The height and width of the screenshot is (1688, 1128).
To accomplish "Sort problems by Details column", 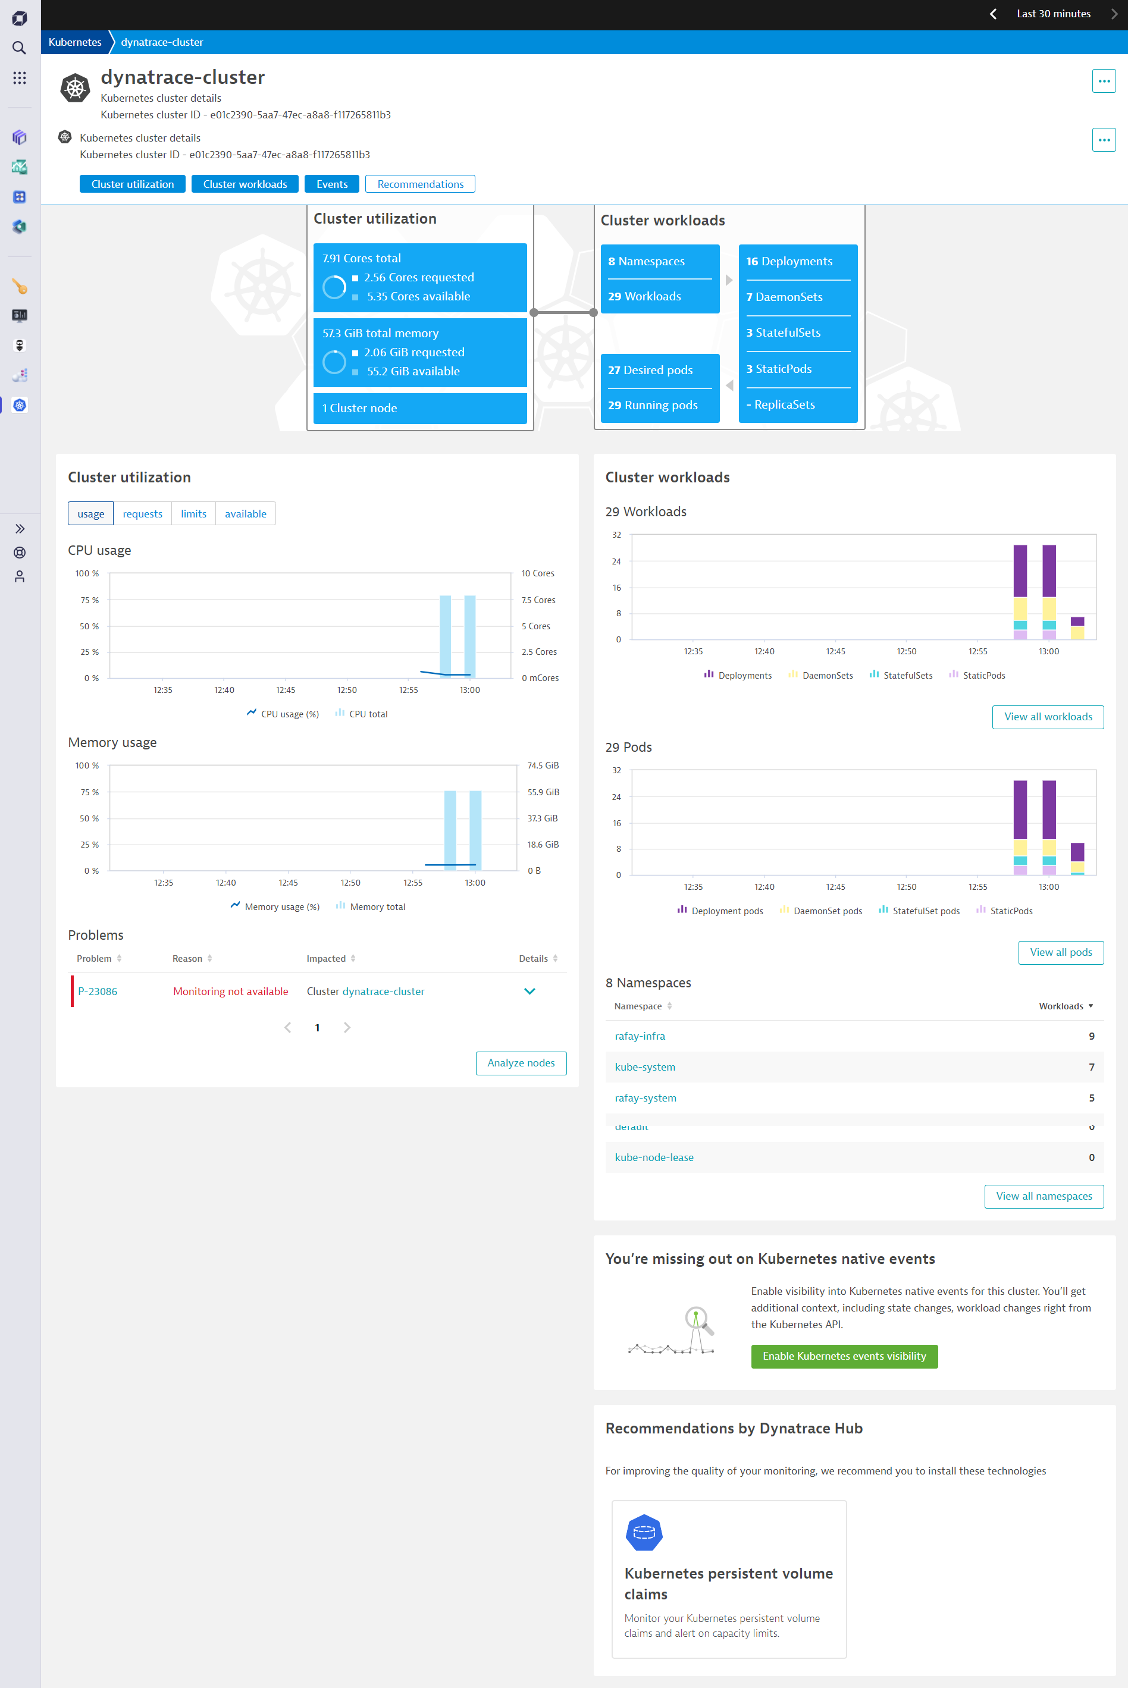I will (538, 958).
